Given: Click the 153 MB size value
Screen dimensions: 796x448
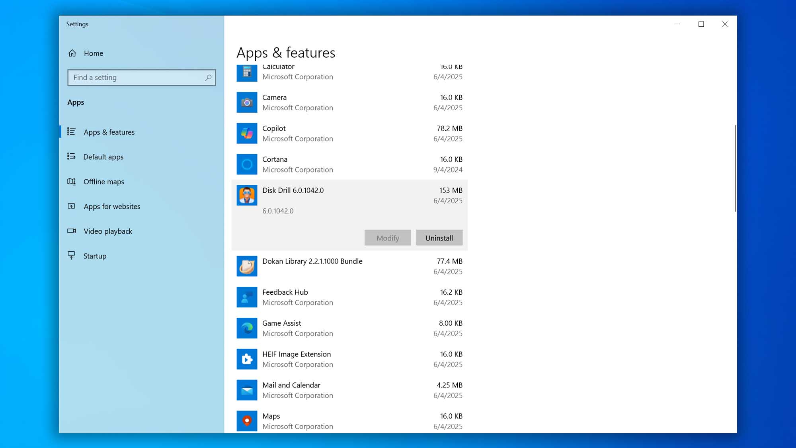Looking at the screenshot, I should (451, 190).
